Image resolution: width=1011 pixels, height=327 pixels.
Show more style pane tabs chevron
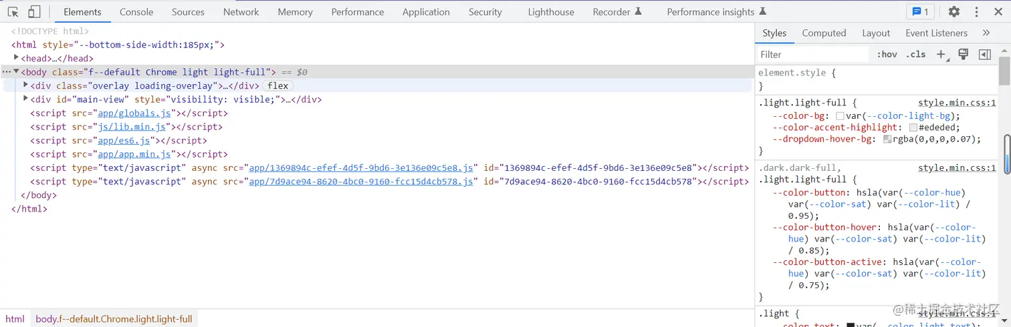986,33
